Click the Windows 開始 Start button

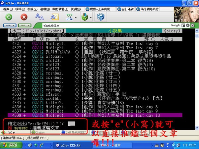point(11,145)
